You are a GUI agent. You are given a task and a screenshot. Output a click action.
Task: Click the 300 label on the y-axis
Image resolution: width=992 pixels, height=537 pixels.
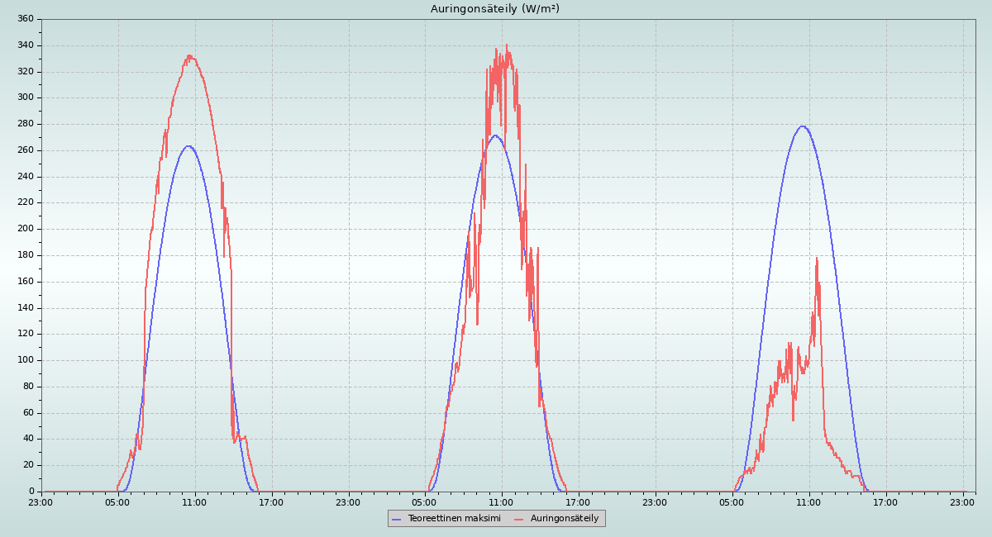coord(26,97)
